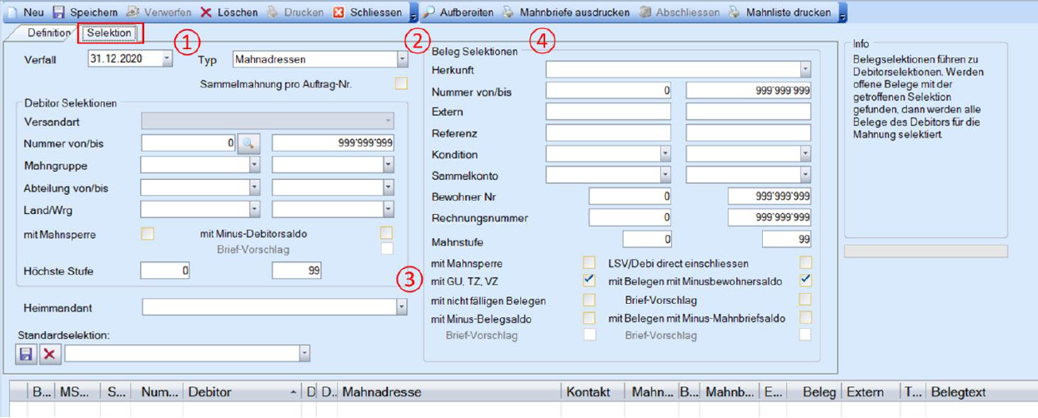Click Bewohner Nr from field

tap(630, 197)
